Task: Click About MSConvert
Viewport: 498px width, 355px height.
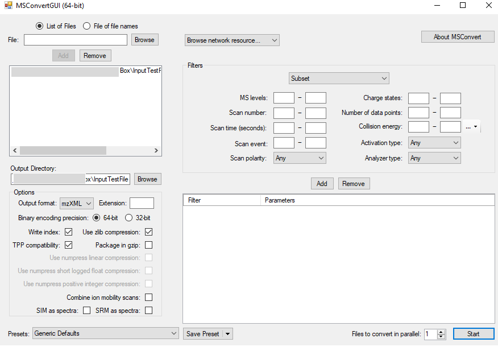Action: tap(457, 36)
